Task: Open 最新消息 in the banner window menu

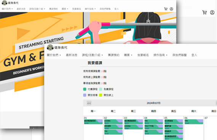Action: [x=21, y=9]
